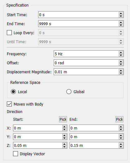Decrease Offset value using down spinner

pos(121,64)
